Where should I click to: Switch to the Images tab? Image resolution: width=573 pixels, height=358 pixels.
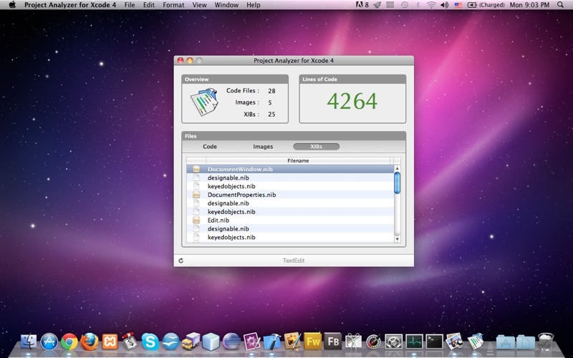click(x=263, y=147)
